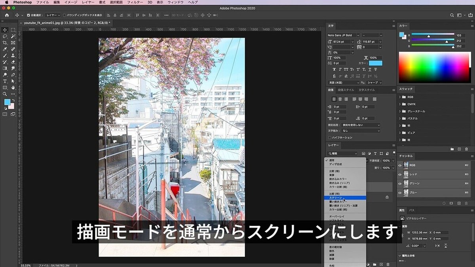Screen dimensions: 475x267
Task: Click the color spectrum picker
Action: click(434, 67)
